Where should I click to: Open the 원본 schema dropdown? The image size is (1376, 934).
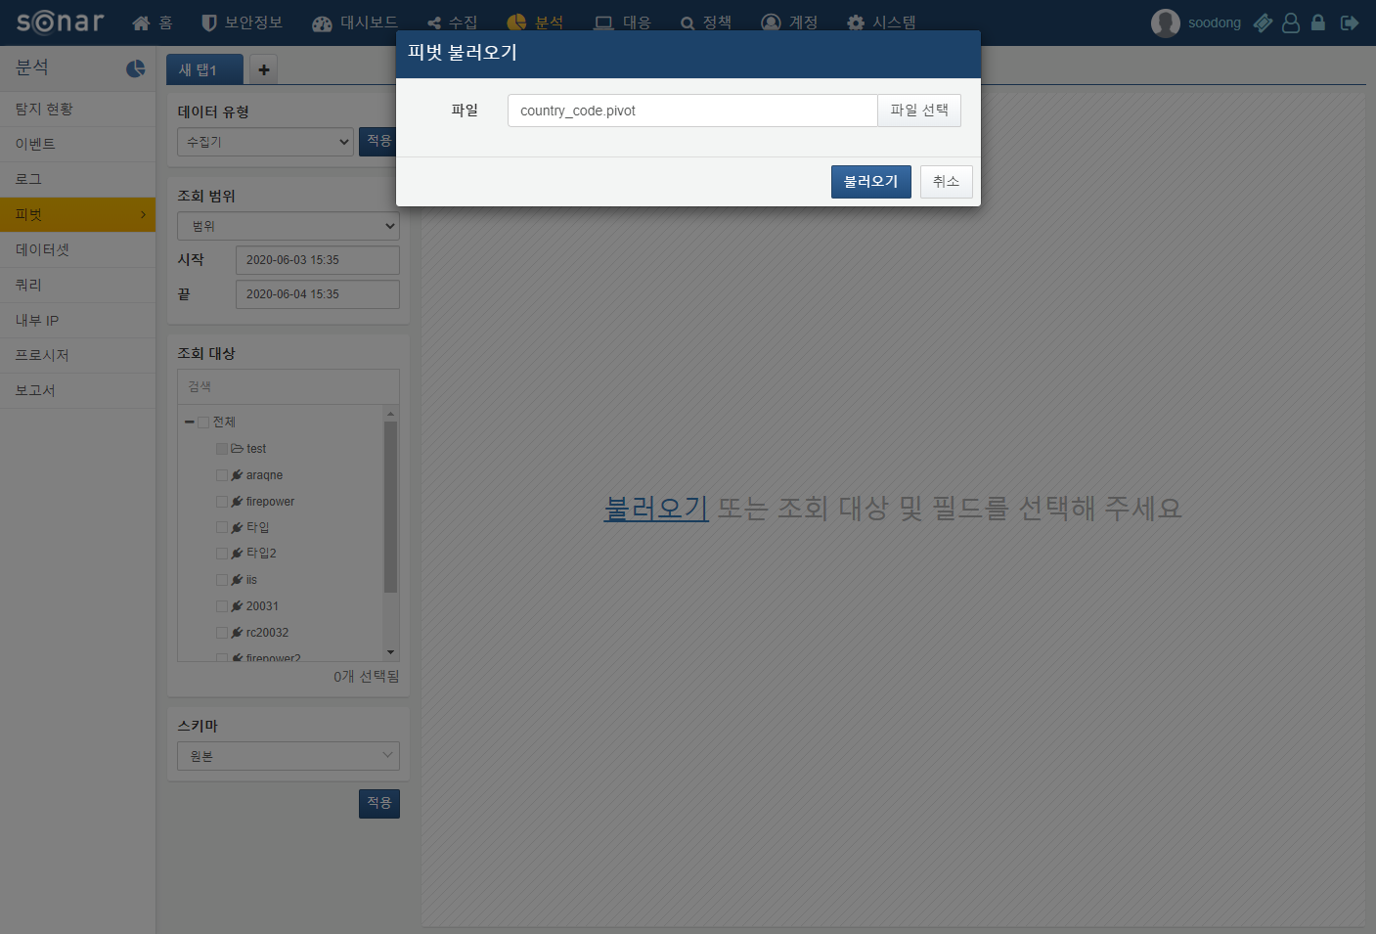tap(289, 756)
